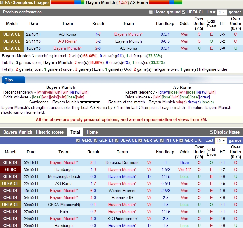Open Werder Bremen team link
Viewport: 243px width, 228px height.
(x=122, y=191)
